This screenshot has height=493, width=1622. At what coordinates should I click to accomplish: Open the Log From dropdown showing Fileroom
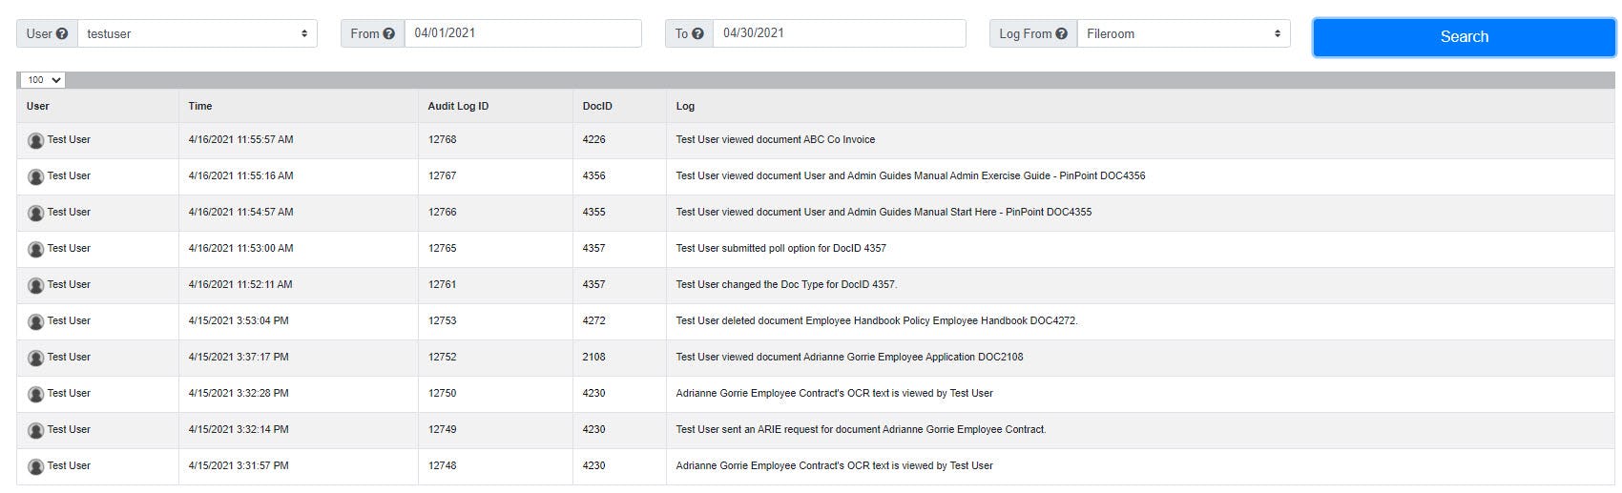point(1183,33)
